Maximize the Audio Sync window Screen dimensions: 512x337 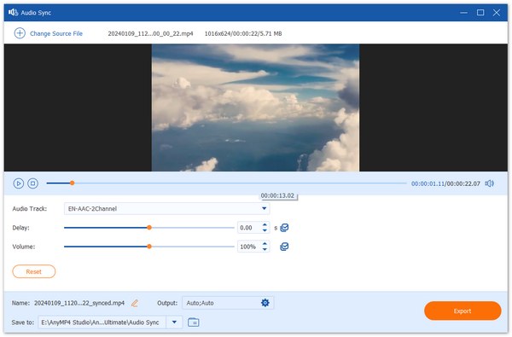pos(480,13)
